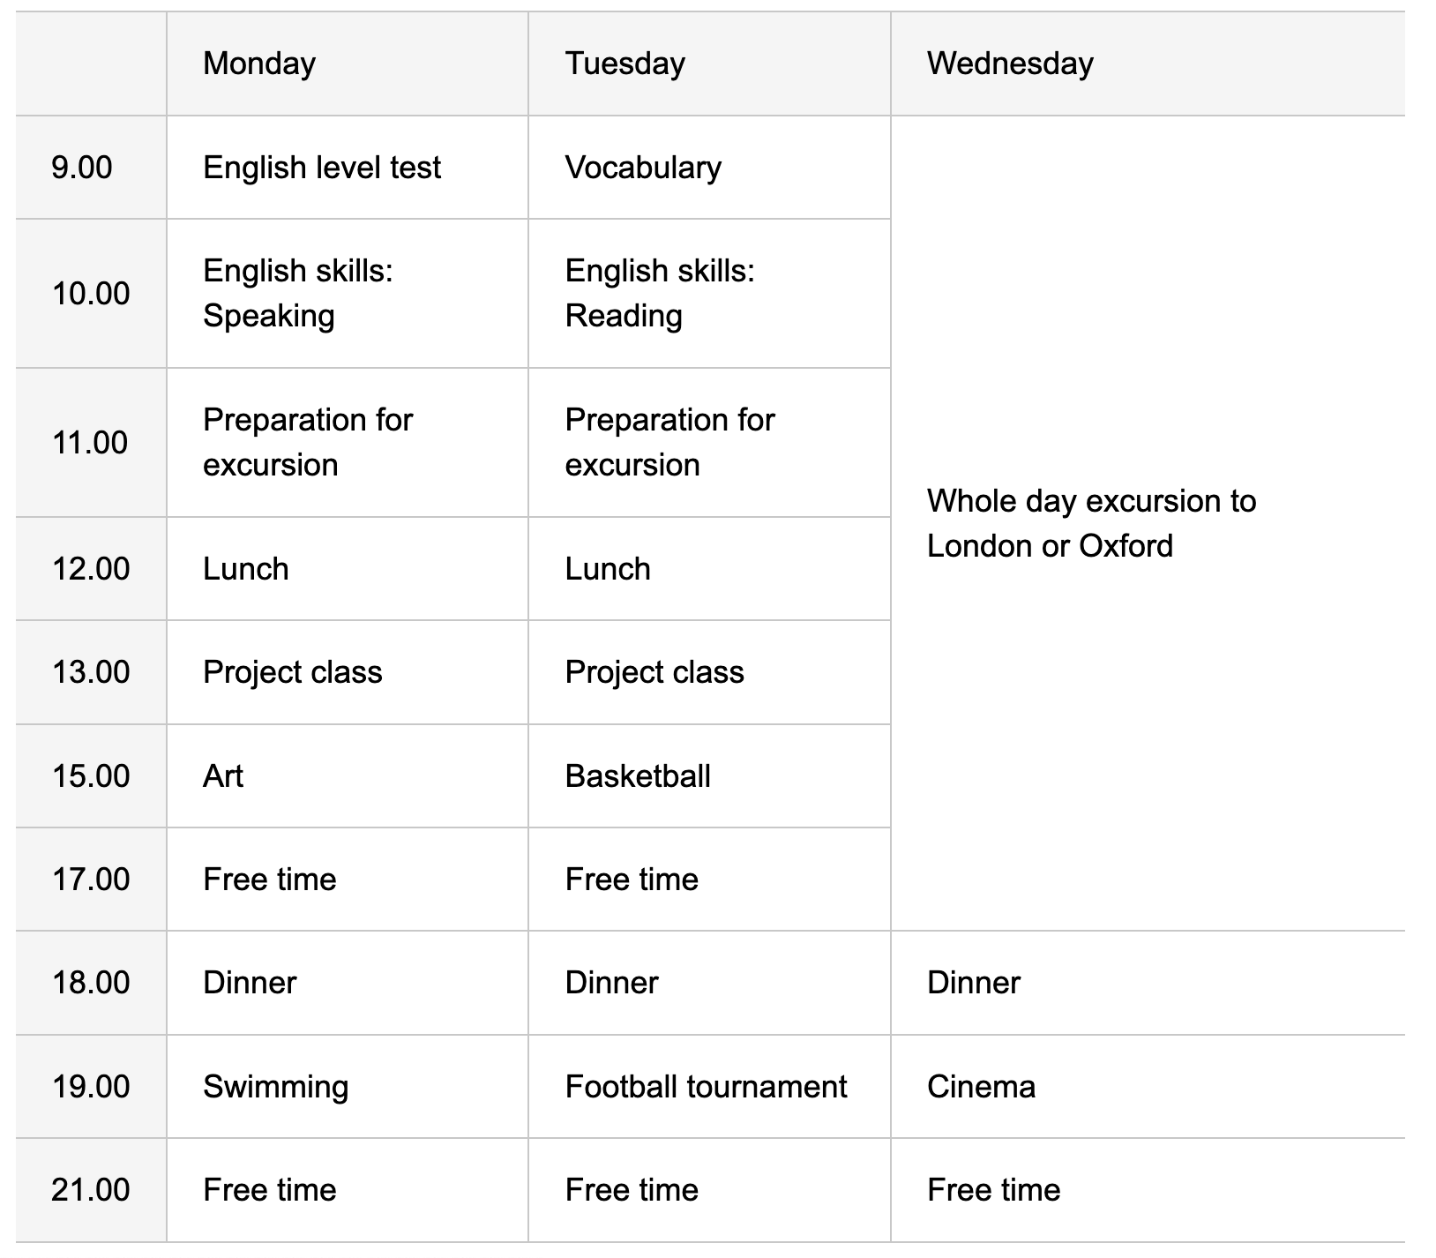The image size is (1436, 1258).
Task: Click the Art activity cell
Action: tap(223, 776)
